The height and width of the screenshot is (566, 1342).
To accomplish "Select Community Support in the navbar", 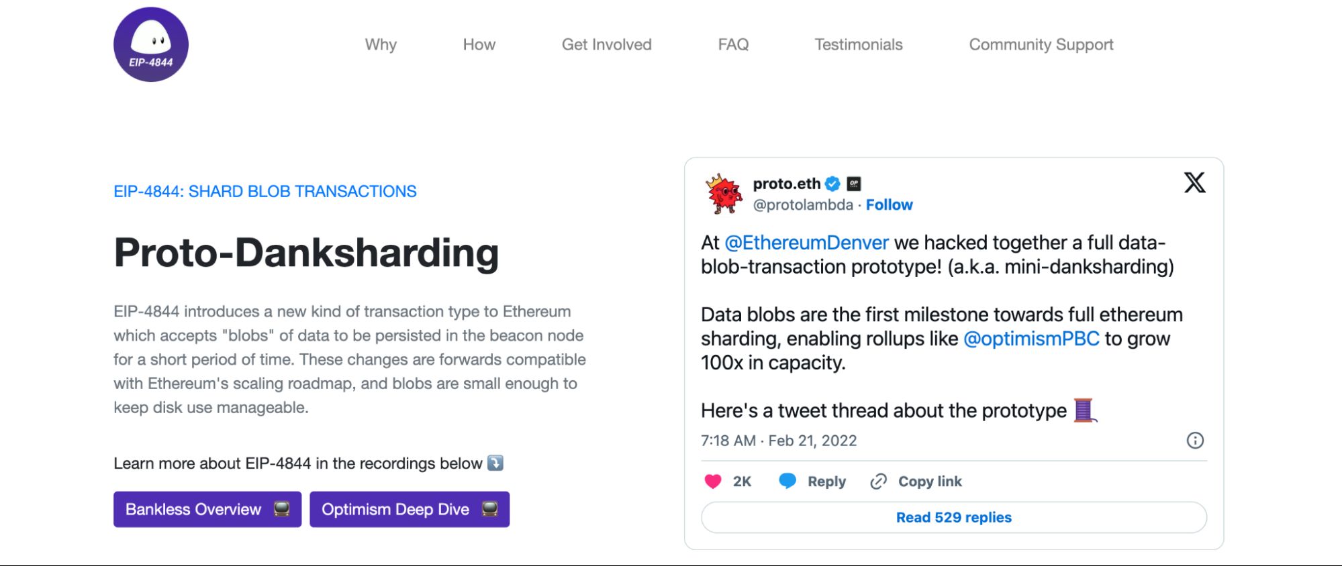I will click(x=1041, y=44).
